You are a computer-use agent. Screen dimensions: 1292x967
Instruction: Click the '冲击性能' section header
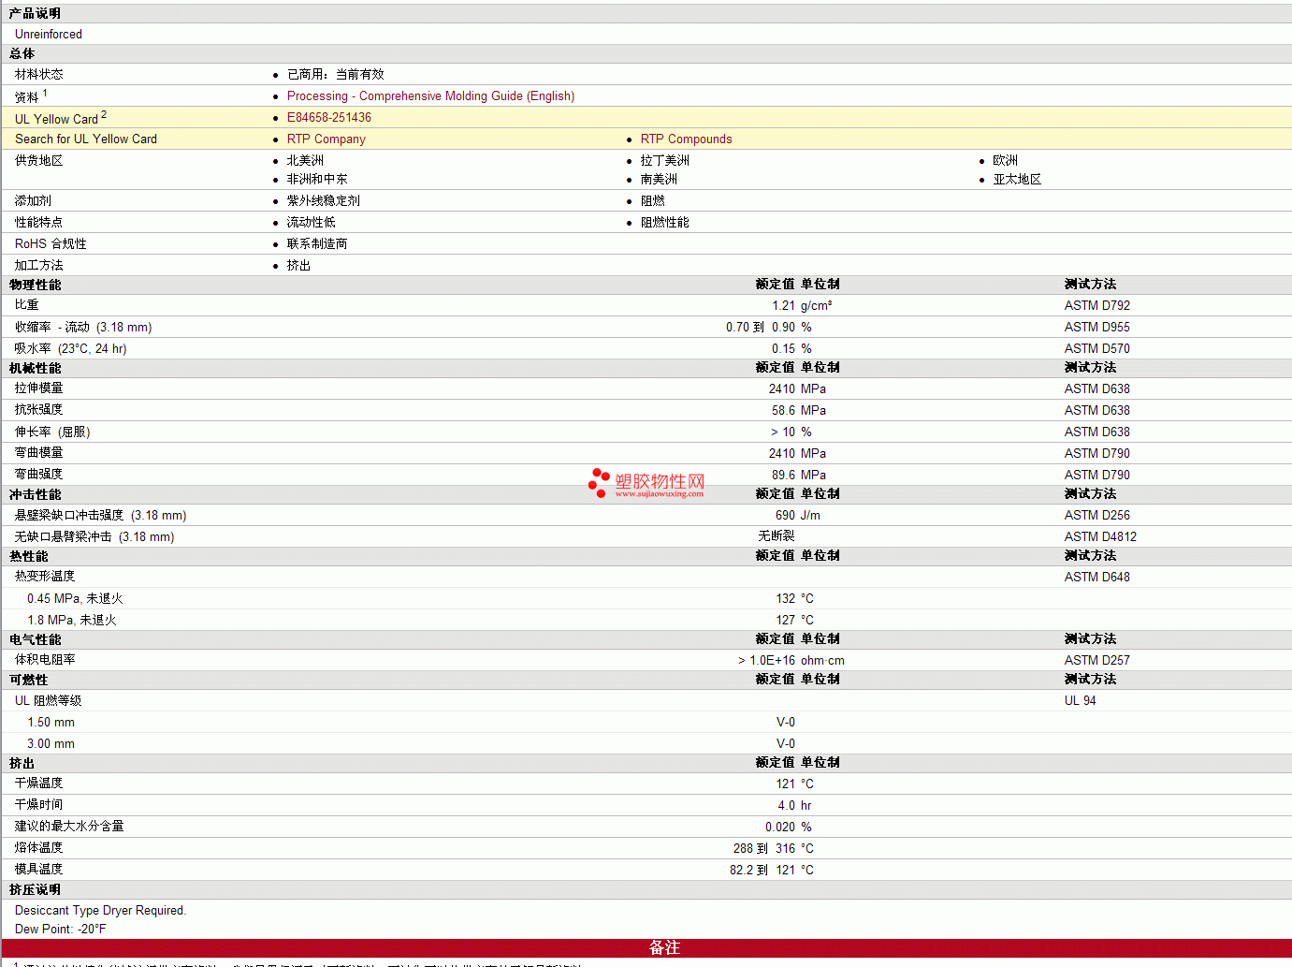(35, 495)
